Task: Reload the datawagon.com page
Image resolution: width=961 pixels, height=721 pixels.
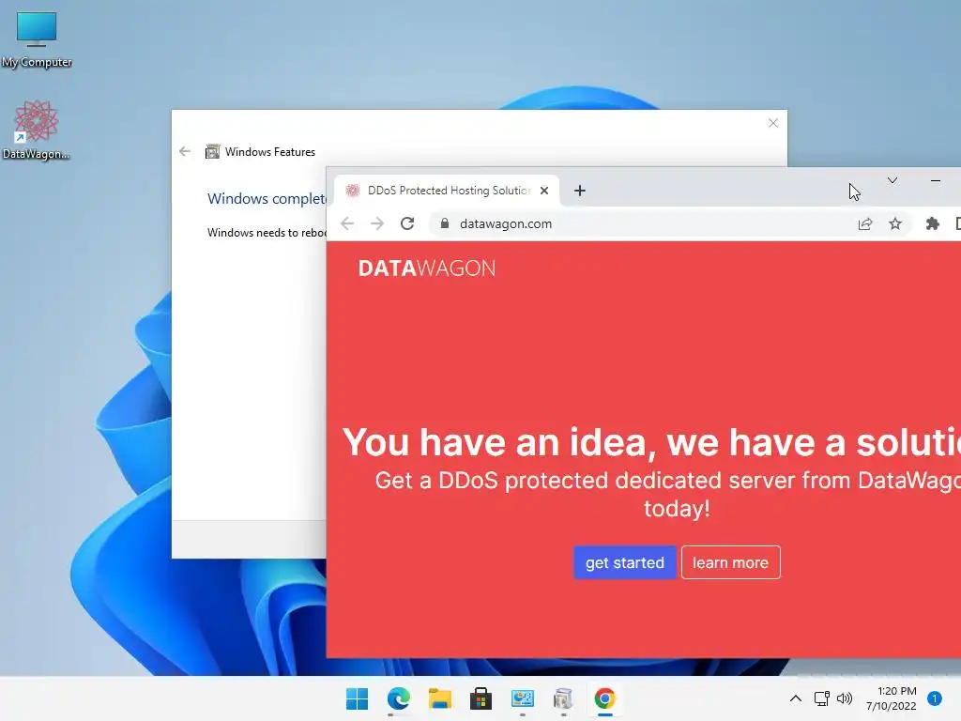Action: point(407,223)
